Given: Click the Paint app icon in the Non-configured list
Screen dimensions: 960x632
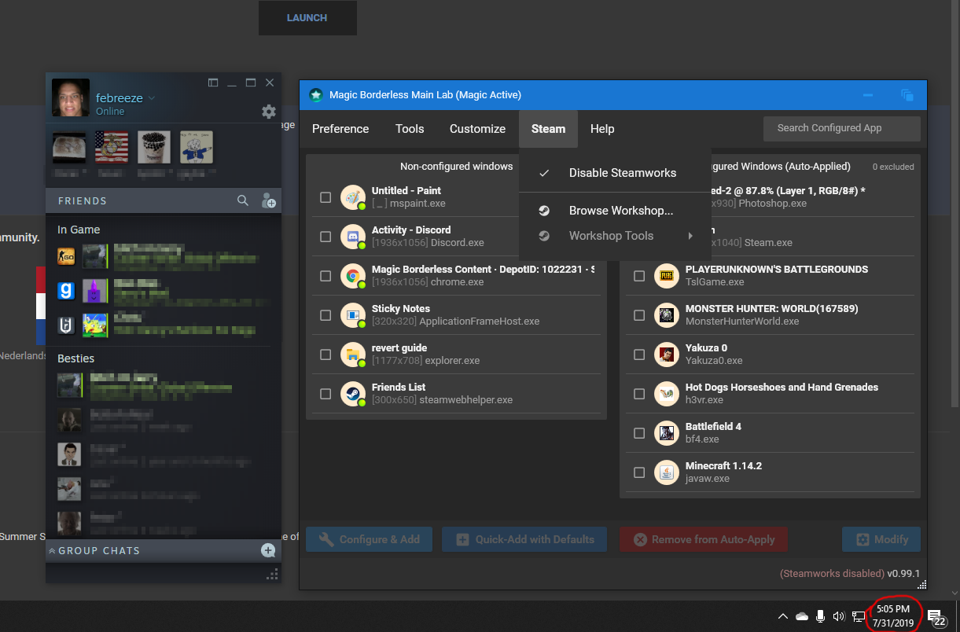Looking at the screenshot, I should (353, 197).
